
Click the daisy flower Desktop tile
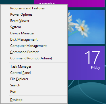(x=86, y=27)
